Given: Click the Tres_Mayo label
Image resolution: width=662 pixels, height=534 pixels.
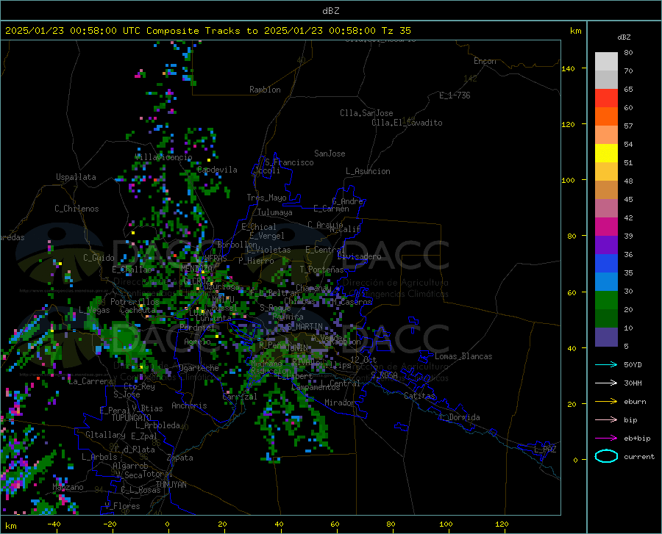Looking at the screenshot, I should 266,198.
